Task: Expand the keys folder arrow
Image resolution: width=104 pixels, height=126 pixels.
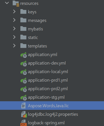Action: 14,12
